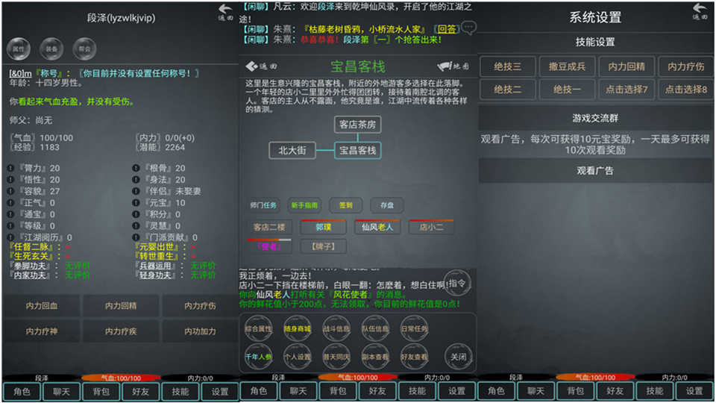Click 气血:100/100 bar in 系统设置 panel
The image size is (716, 403).
[595, 378]
